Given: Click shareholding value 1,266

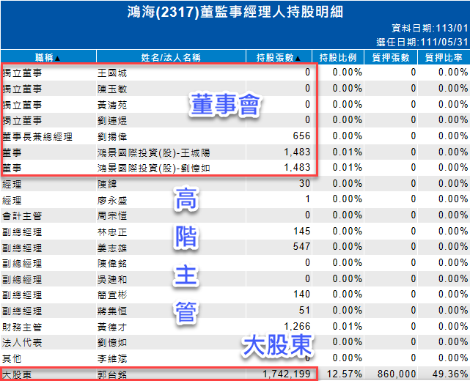Looking at the screenshot, I should (x=297, y=326).
